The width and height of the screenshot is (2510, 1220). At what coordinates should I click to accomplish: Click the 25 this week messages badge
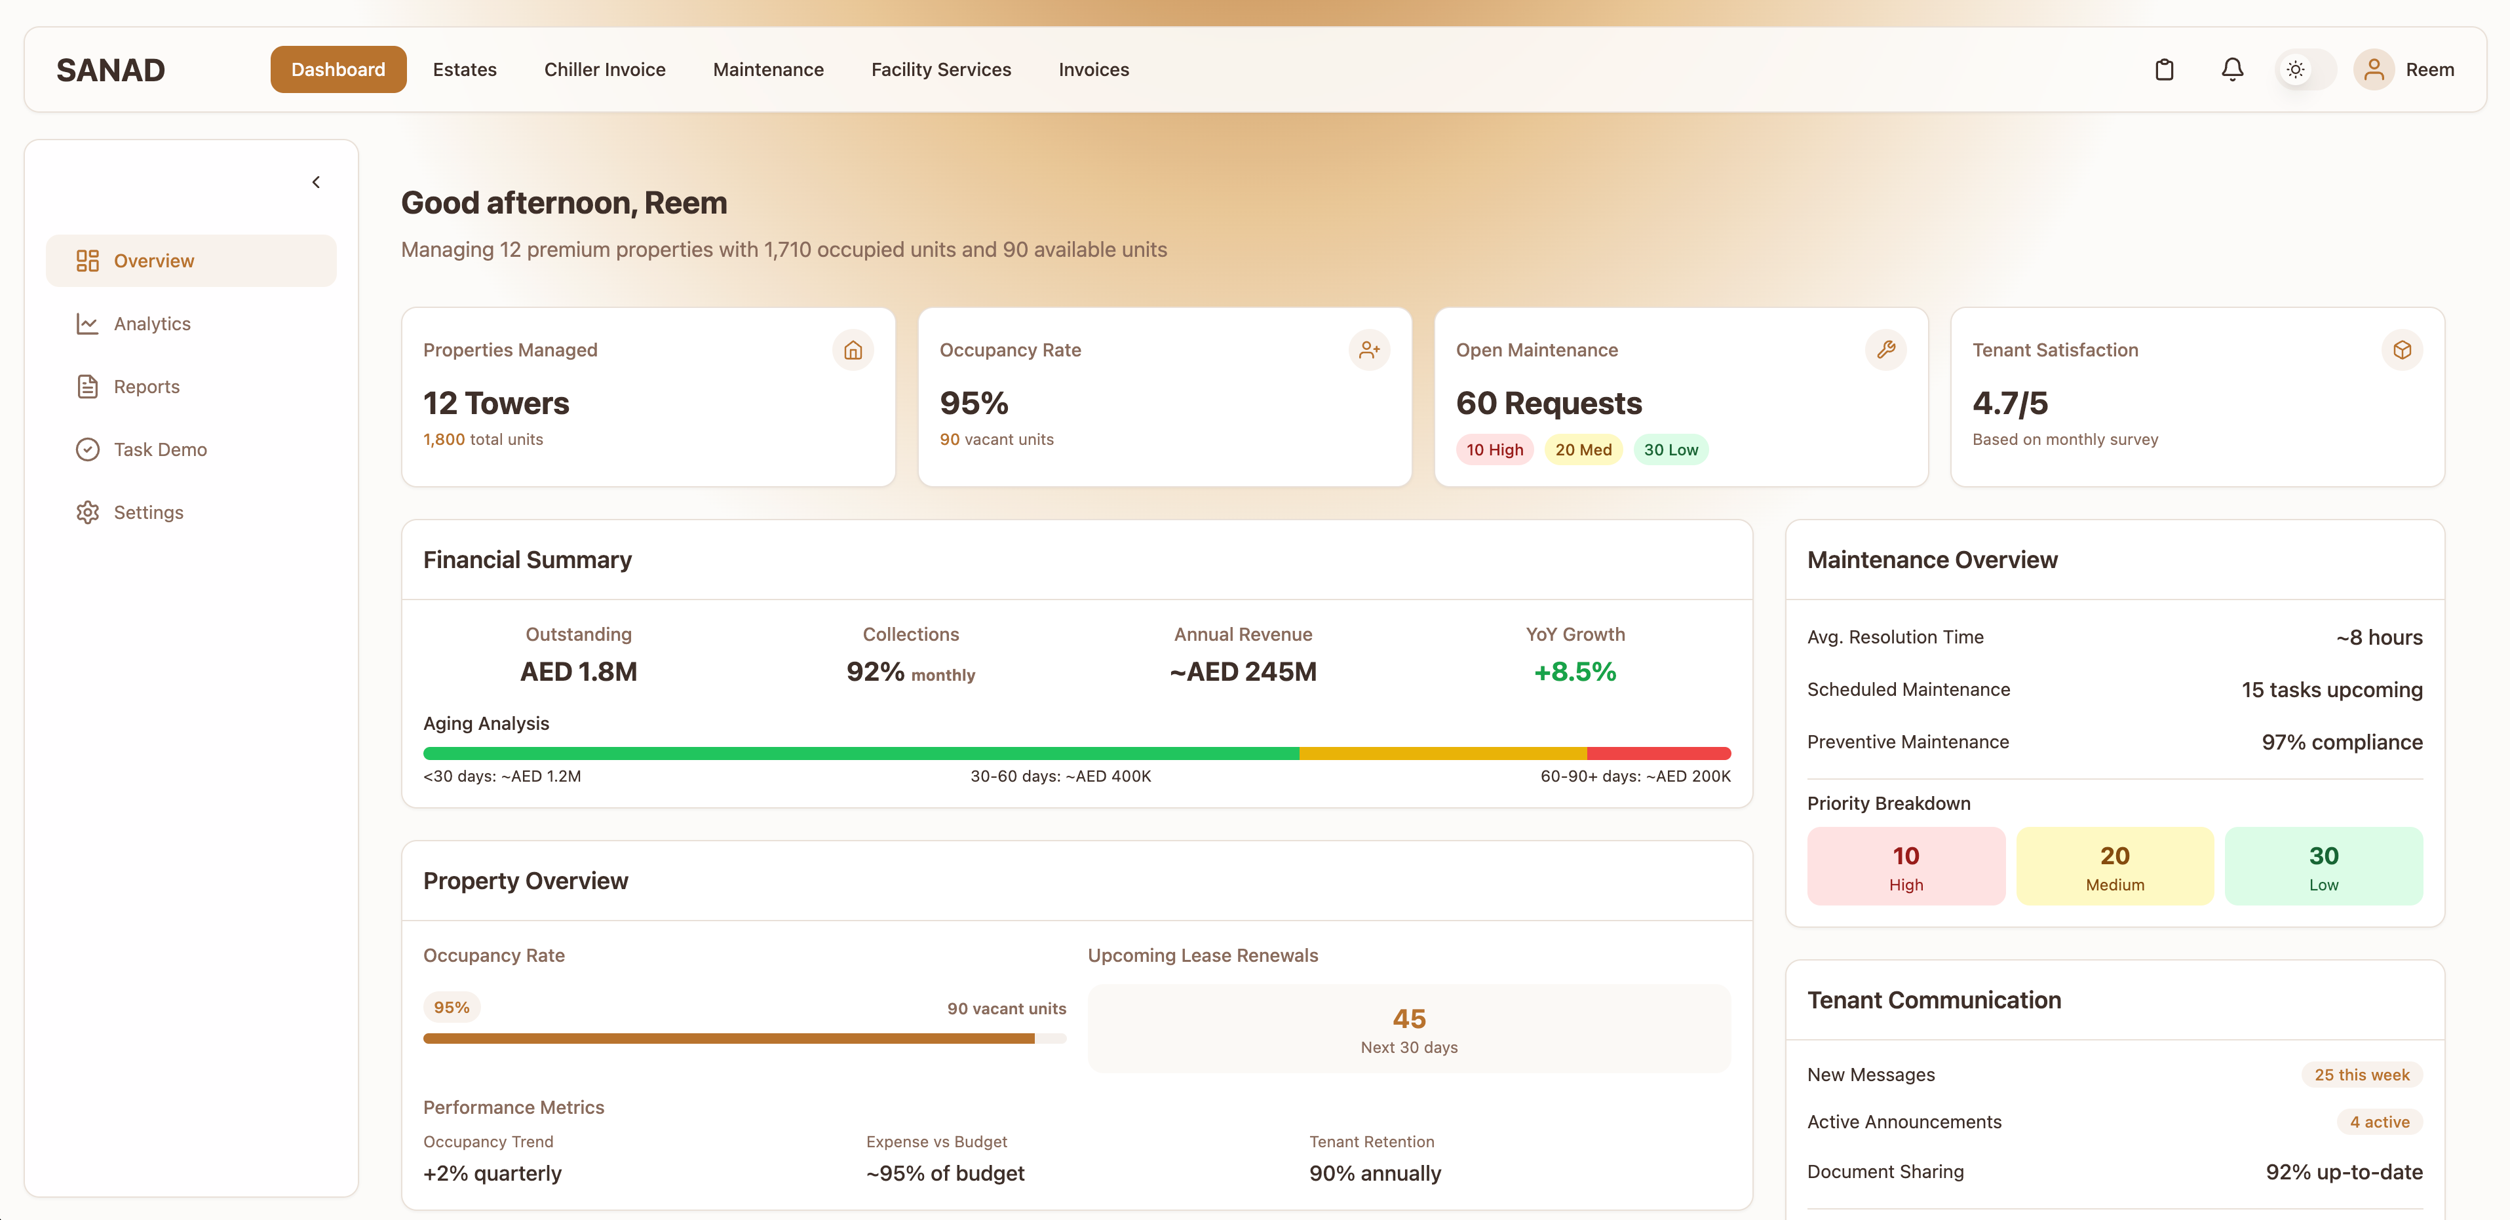(2362, 1074)
